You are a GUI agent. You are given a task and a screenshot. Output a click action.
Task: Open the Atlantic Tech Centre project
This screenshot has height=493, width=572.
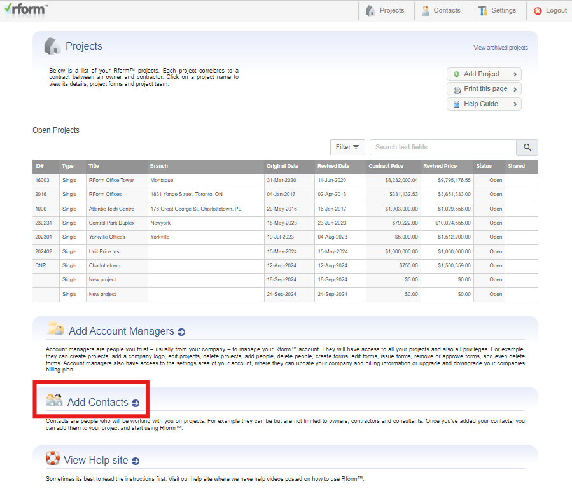click(x=111, y=209)
